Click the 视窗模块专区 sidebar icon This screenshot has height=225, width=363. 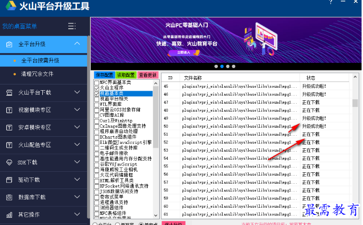click(9, 110)
